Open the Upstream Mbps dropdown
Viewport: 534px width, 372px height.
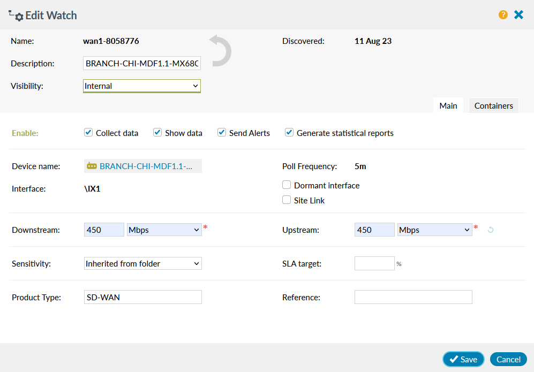(434, 229)
